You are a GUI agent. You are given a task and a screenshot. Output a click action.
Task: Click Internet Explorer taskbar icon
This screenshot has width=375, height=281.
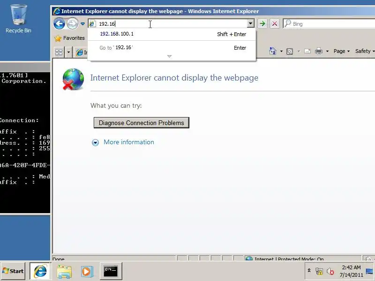[40, 271]
